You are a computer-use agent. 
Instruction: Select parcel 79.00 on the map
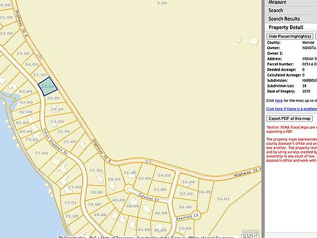32,139
